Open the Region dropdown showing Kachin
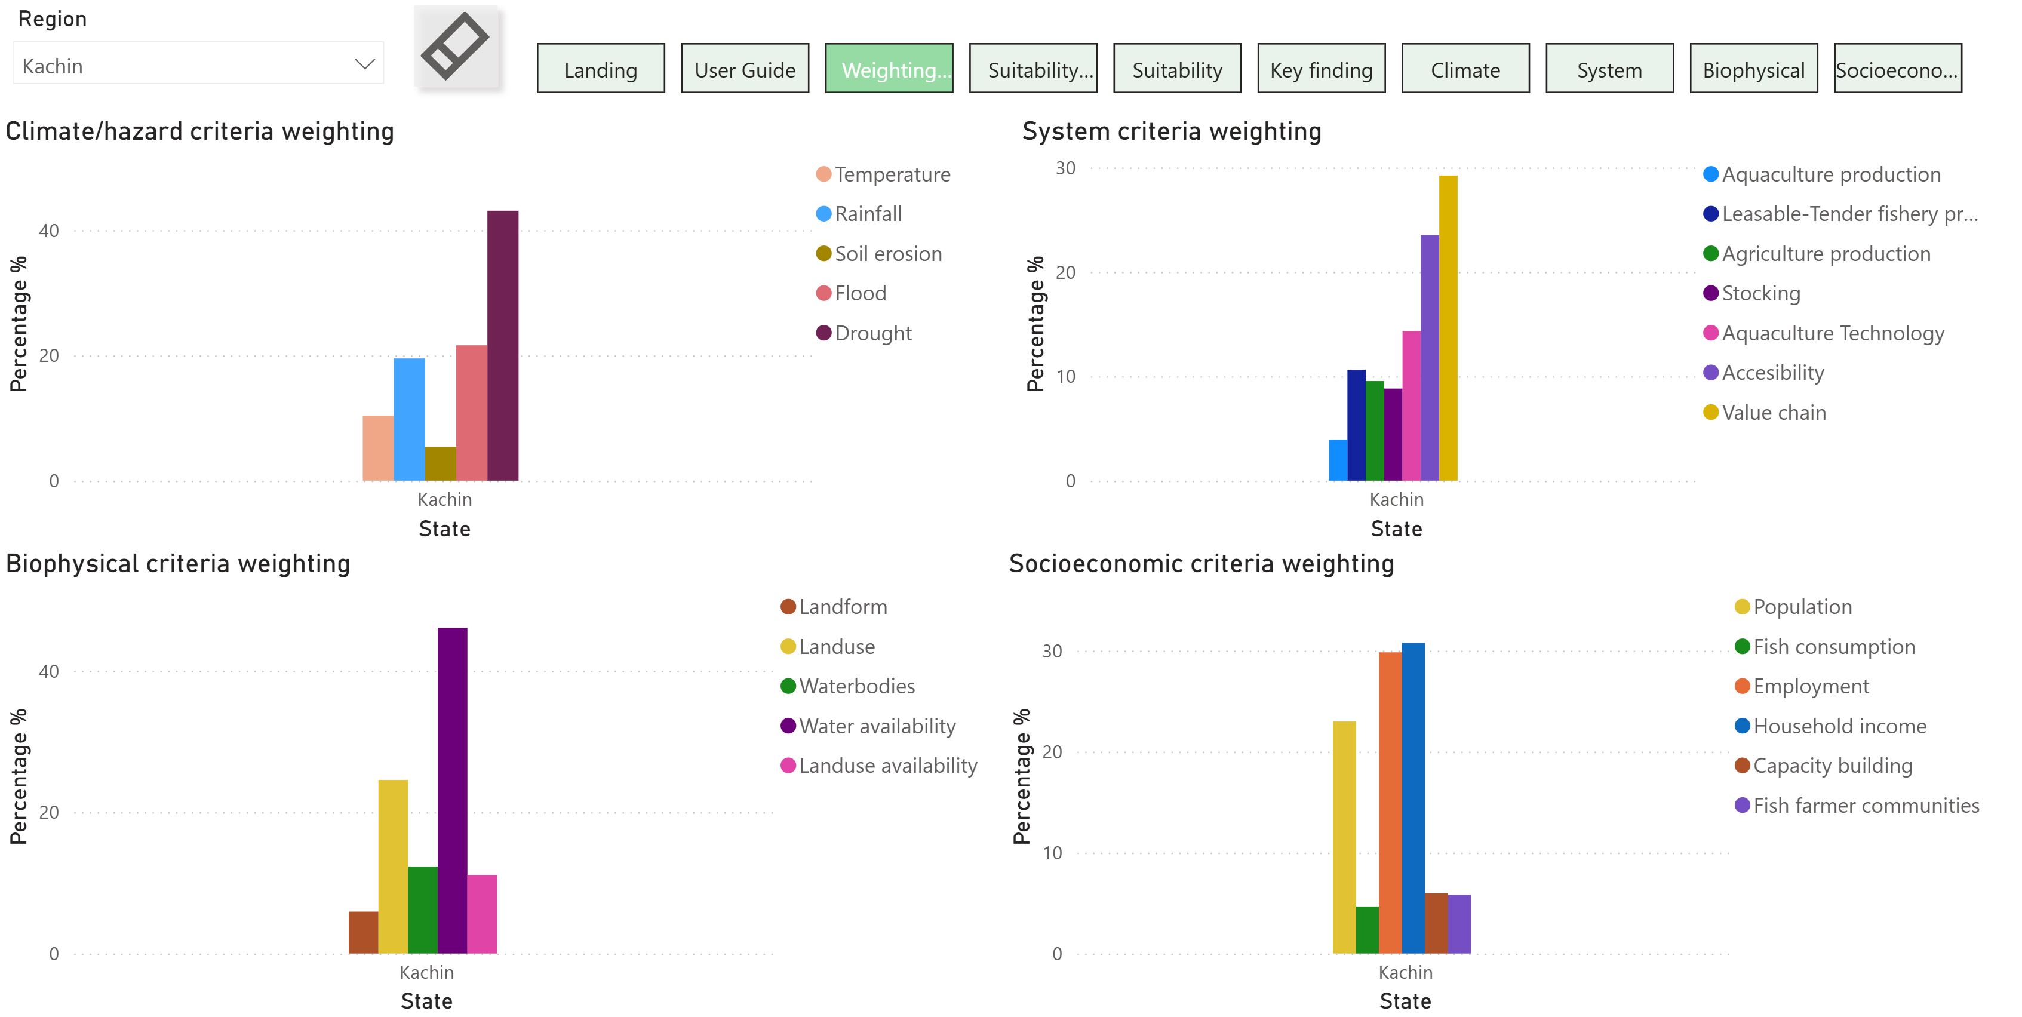The image size is (2022, 1017). click(199, 64)
